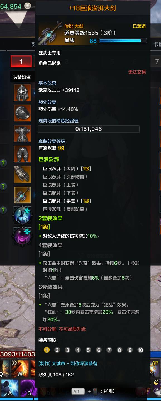Switch to preset tab 7
Image resolution: width=161 pixels, height=401 pixels.
[157, 62]
